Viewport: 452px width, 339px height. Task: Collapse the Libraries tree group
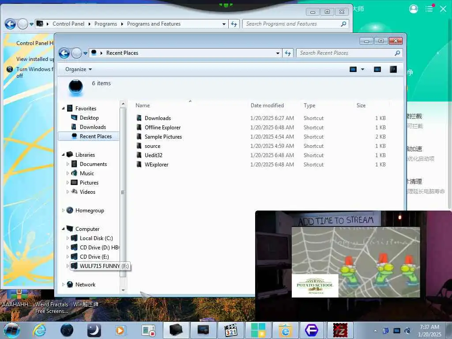coord(63,155)
